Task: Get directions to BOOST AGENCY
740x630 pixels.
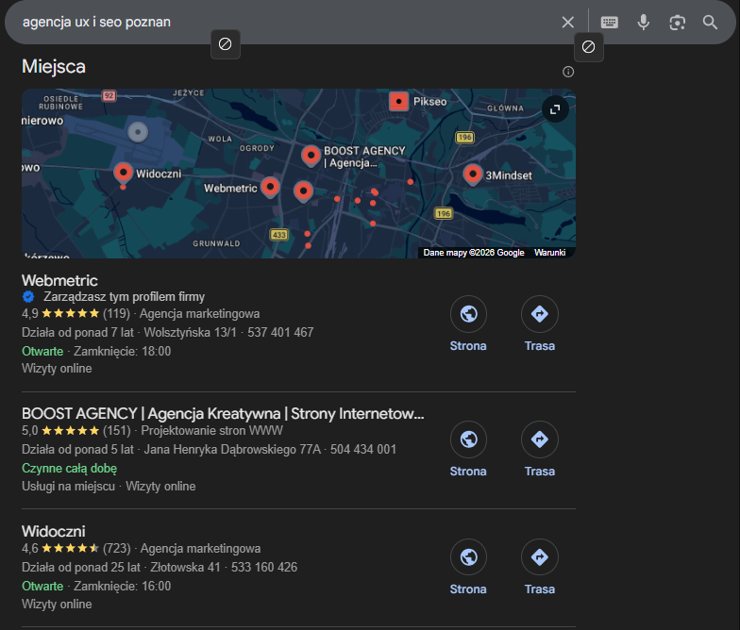Action: coord(540,439)
